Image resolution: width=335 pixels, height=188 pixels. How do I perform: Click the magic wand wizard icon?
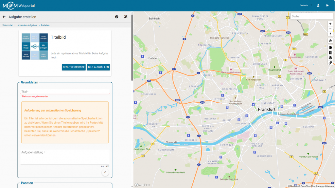tap(126, 17)
